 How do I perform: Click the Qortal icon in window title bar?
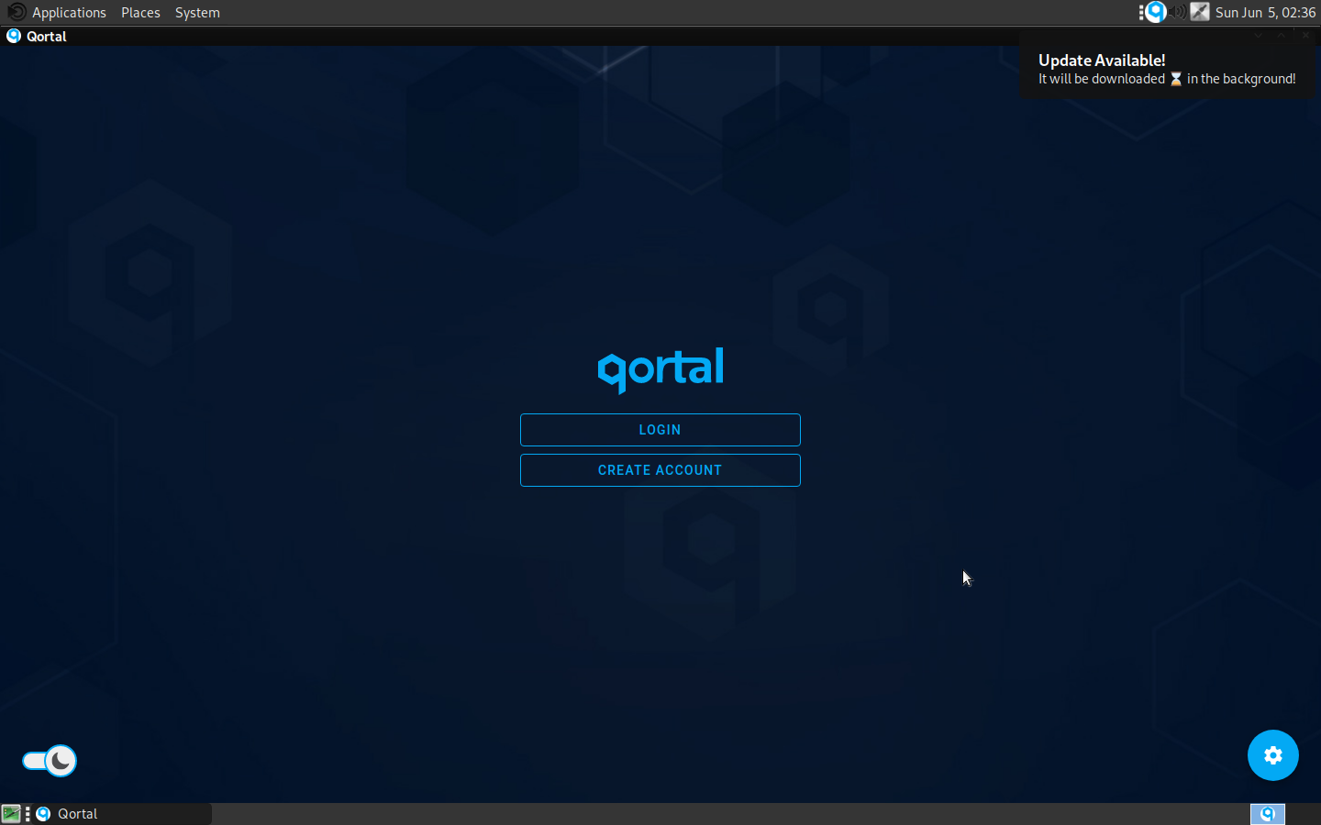coord(14,37)
